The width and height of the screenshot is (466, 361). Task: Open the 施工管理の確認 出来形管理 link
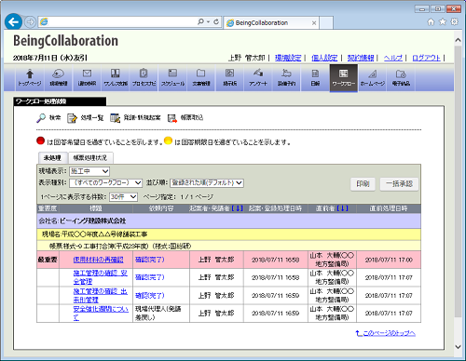click(x=100, y=295)
